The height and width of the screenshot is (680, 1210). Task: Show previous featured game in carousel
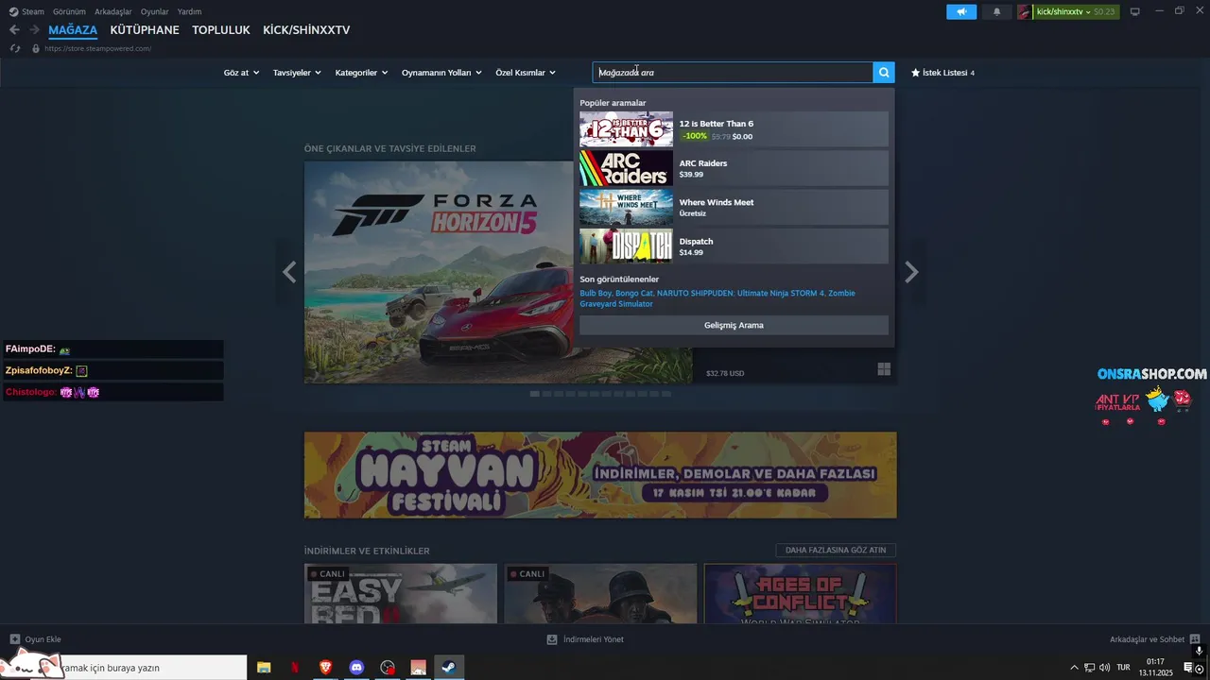tap(289, 272)
